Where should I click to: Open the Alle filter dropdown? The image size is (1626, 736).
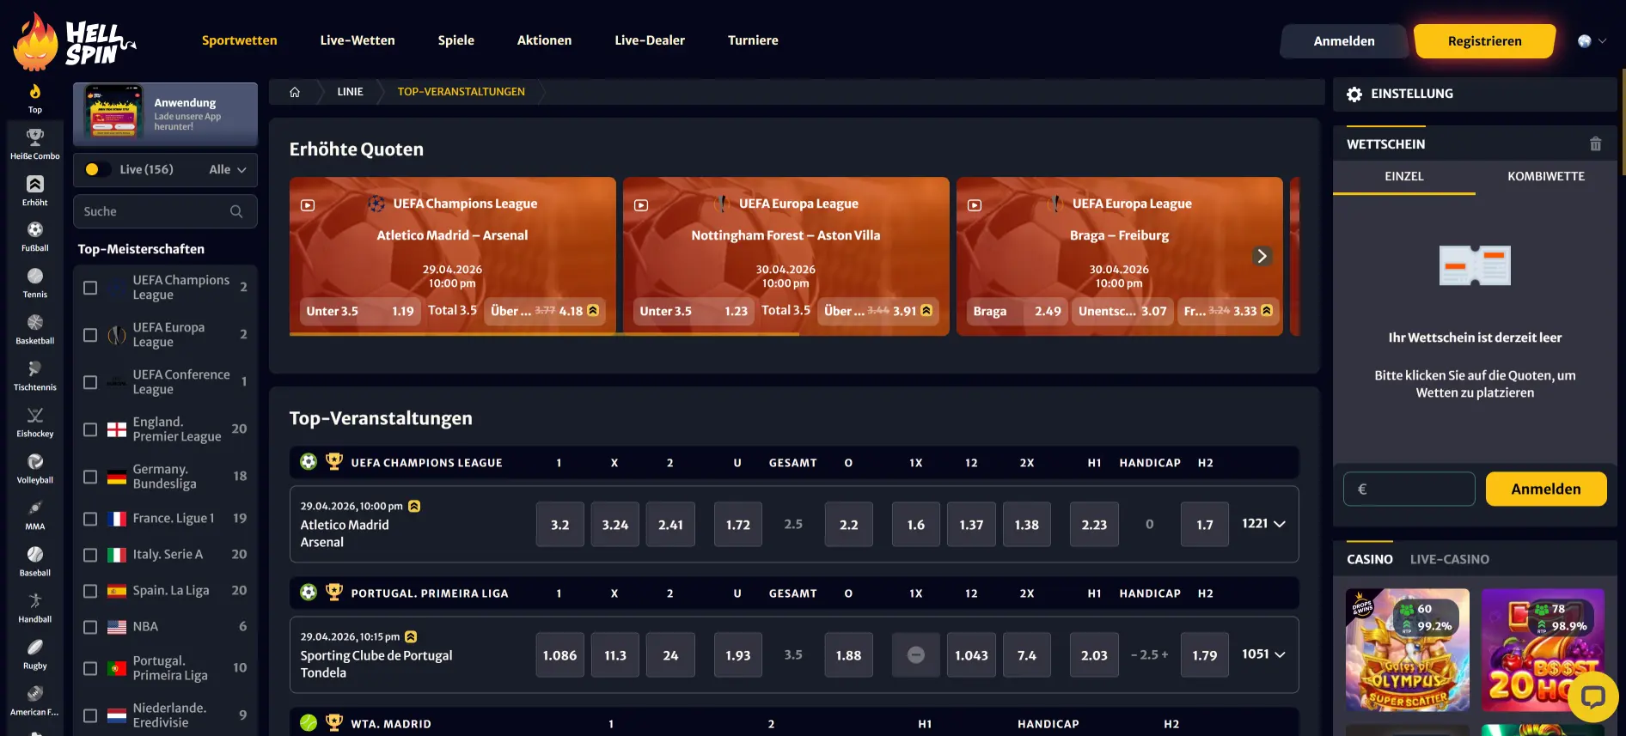click(228, 169)
